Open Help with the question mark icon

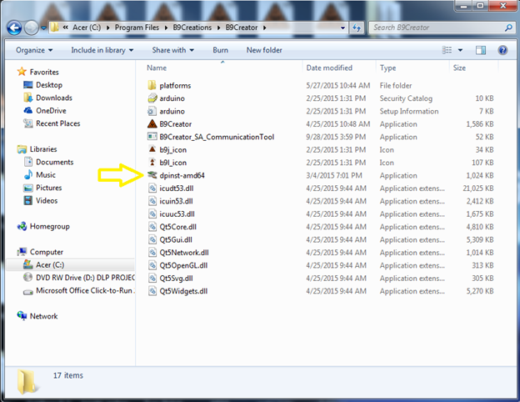[x=502, y=50]
